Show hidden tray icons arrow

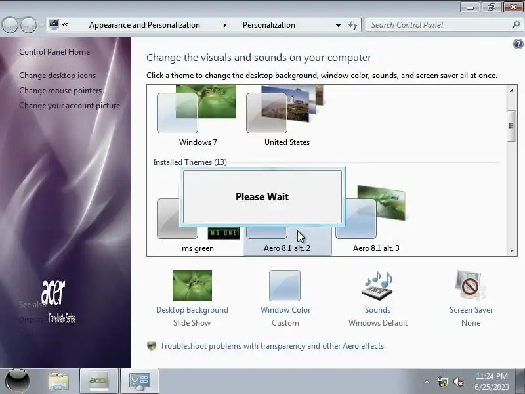point(427,382)
